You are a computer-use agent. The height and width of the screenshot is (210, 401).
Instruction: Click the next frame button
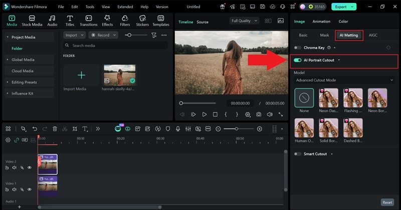[193, 114]
